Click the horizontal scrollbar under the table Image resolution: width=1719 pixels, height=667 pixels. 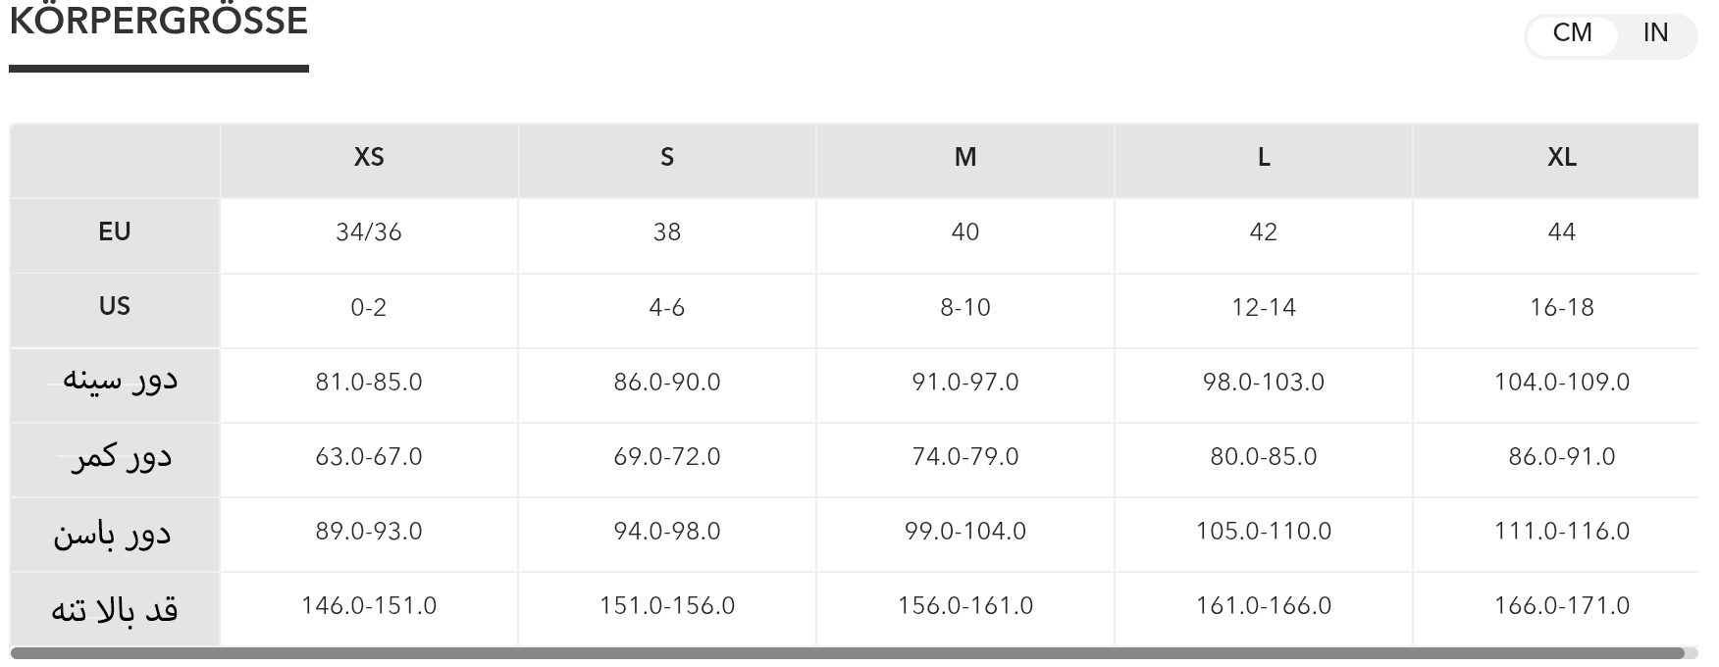tap(848, 653)
